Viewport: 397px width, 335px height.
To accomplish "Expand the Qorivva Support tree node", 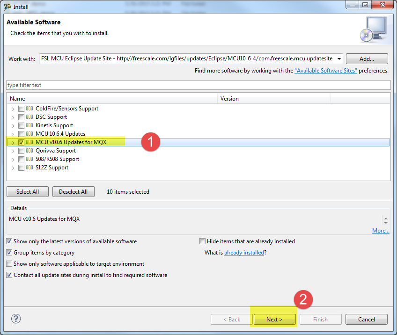I will pyautogui.click(x=13, y=151).
